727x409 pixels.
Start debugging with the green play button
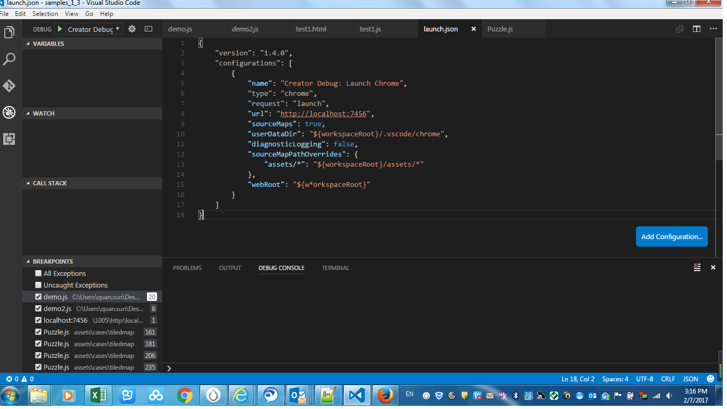tap(60, 29)
